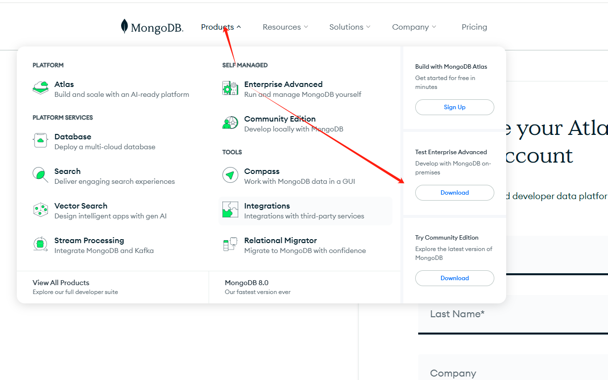The height and width of the screenshot is (380, 608).
Task: Click the Search magnifier leaf icon
Action: click(x=41, y=175)
